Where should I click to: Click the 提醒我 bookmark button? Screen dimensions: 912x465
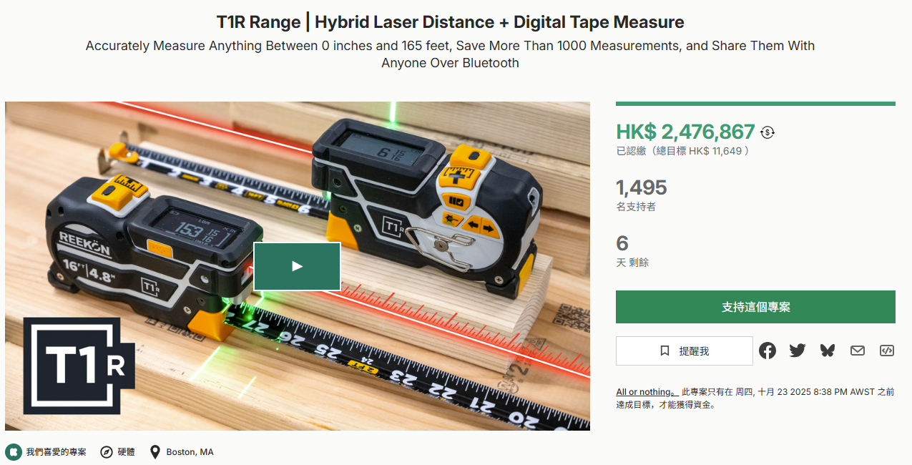(685, 351)
